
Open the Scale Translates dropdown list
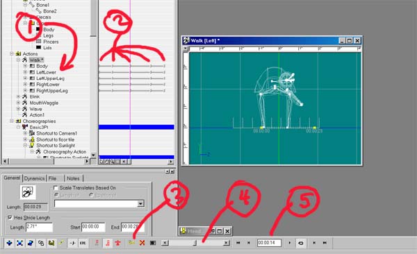click(140, 204)
